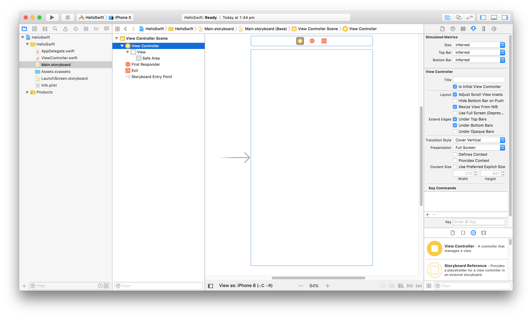Collapse the HelloSwift project root
Image resolution: width=532 pixels, height=318 pixels.
click(23, 37)
